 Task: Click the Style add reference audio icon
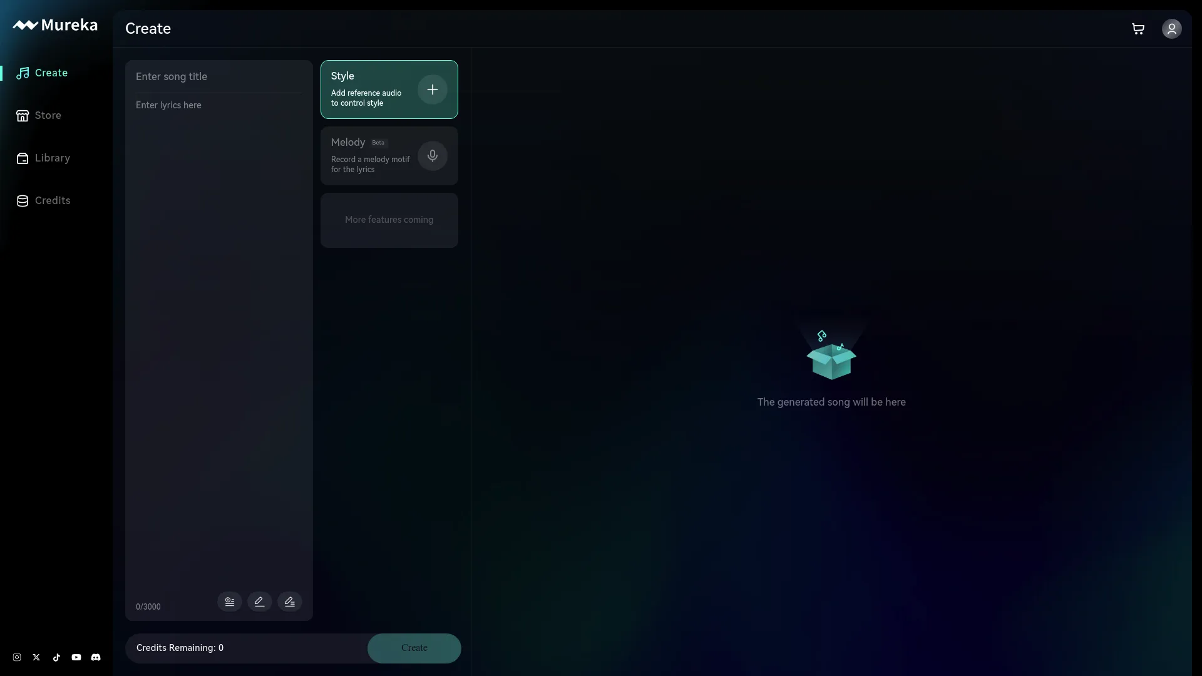433,89
